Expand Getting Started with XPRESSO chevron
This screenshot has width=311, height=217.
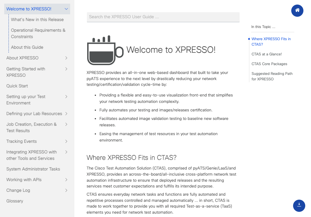pyautogui.click(x=66, y=69)
